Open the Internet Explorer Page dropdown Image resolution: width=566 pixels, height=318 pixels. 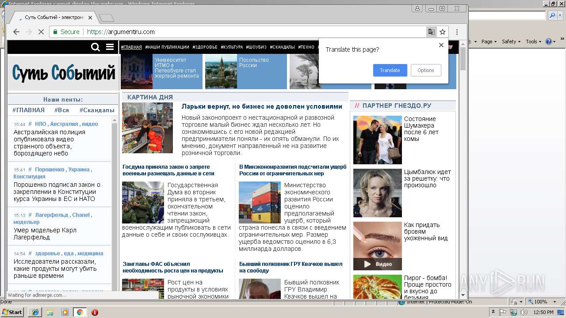pos(489,42)
